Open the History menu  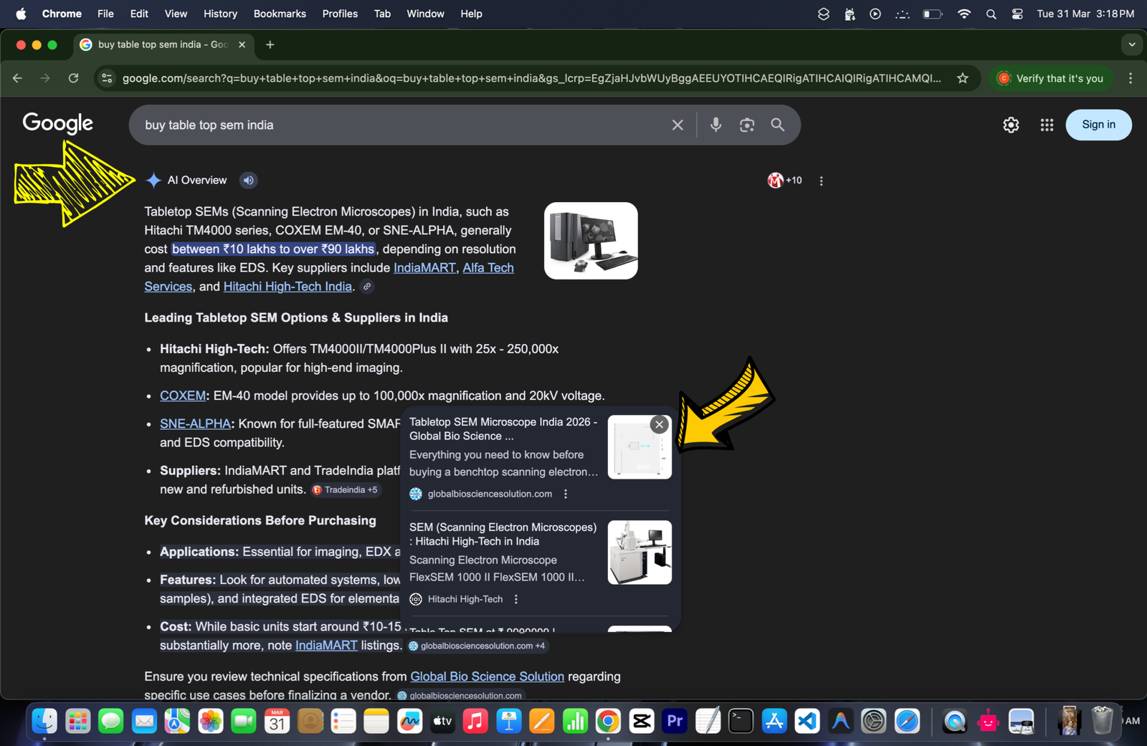(x=220, y=14)
